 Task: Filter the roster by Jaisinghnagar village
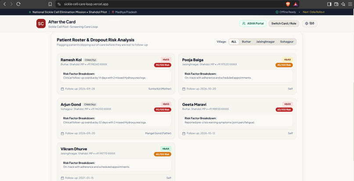pos(265,42)
